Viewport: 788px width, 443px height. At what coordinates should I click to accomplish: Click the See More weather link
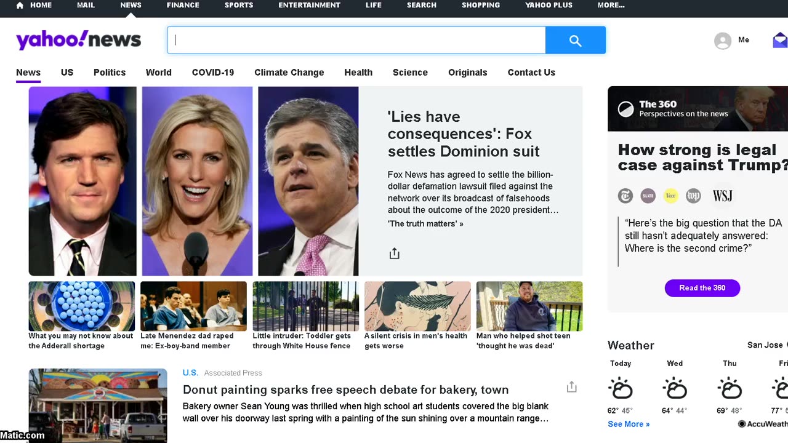tap(629, 424)
